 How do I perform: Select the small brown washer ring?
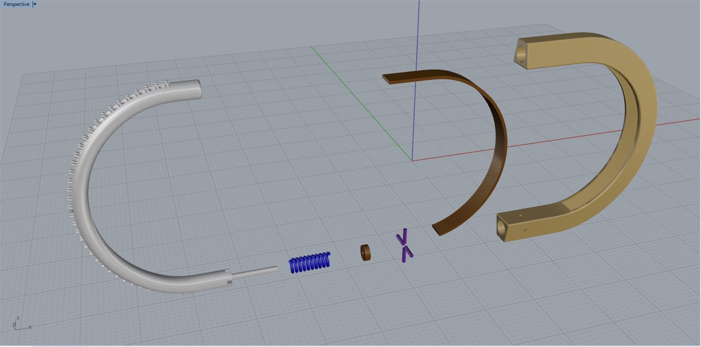[365, 252]
